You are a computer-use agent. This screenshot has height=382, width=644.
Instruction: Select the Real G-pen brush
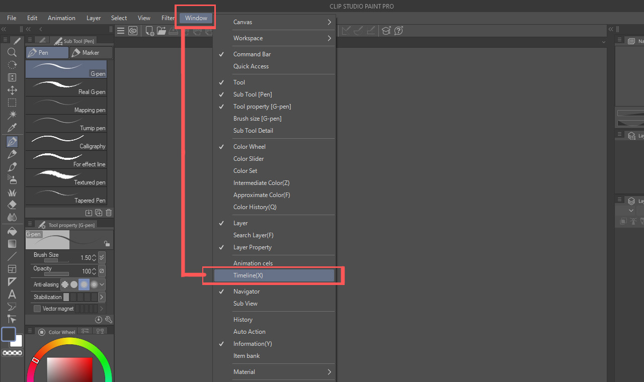click(66, 87)
